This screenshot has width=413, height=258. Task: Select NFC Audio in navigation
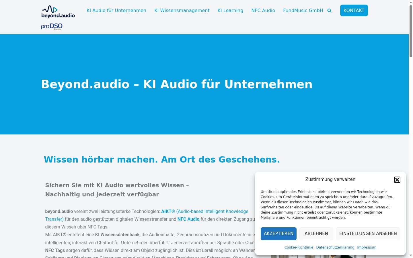pos(263,11)
